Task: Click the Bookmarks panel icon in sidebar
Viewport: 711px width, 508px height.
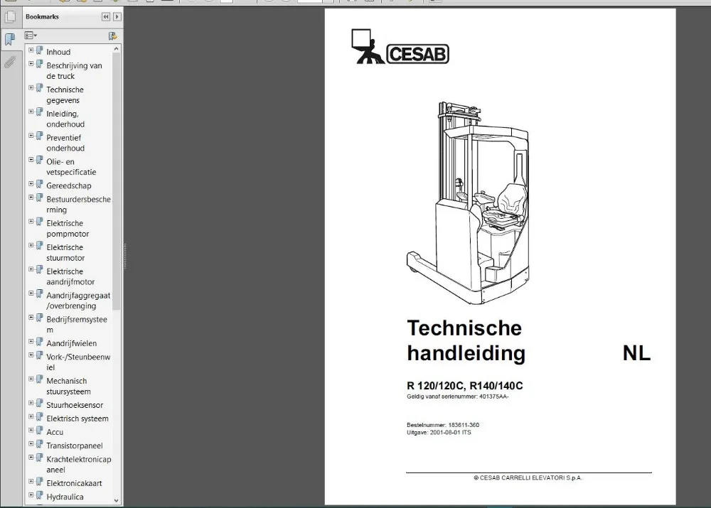Action: [10, 39]
